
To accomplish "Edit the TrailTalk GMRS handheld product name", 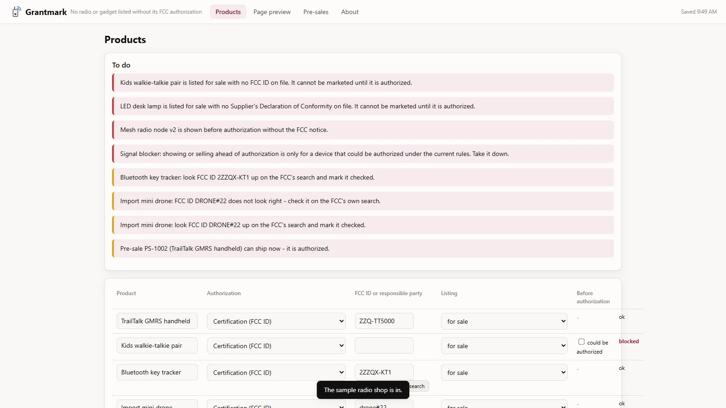I will tap(157, 321).
